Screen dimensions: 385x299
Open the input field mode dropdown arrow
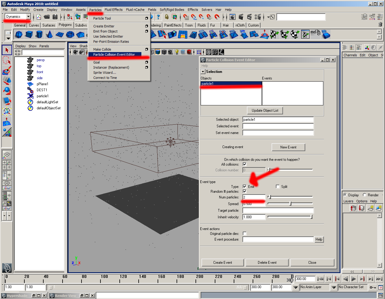(269, 17)
